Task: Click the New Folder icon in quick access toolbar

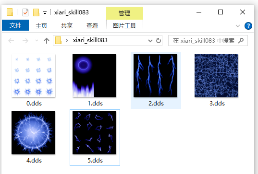Action: click(x=36, y=12)
